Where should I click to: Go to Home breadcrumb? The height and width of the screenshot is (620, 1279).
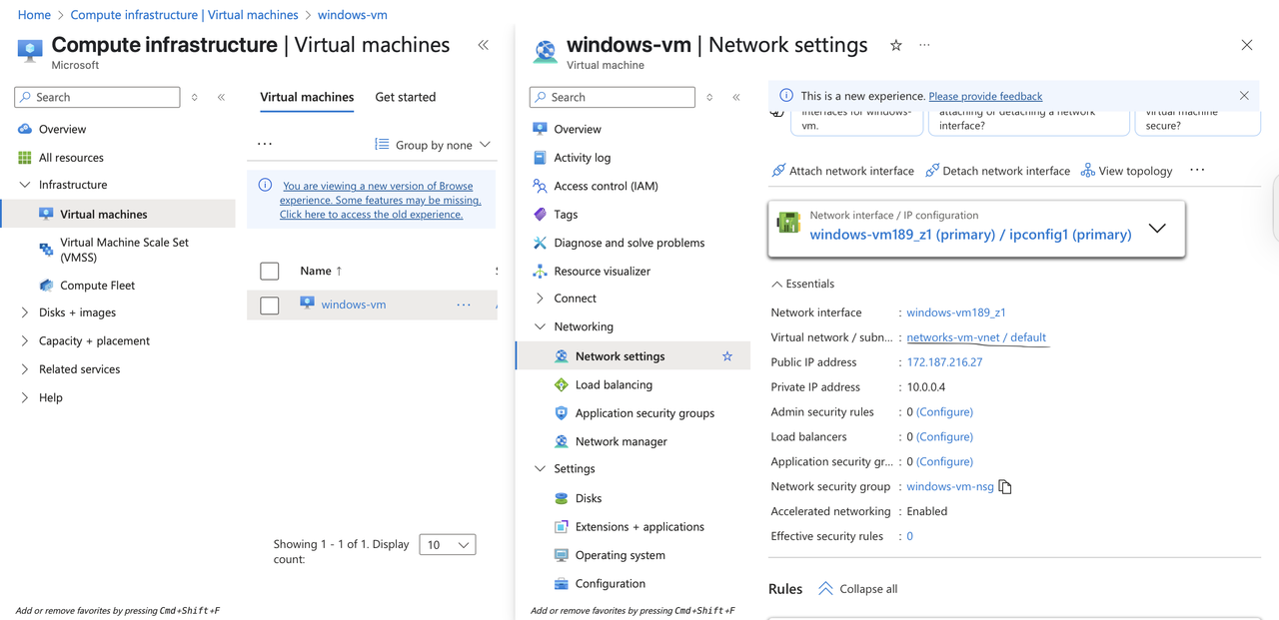point(34,15)
